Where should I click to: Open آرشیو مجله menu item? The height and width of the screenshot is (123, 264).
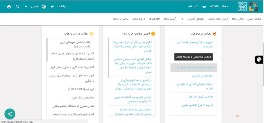point(170,19)
